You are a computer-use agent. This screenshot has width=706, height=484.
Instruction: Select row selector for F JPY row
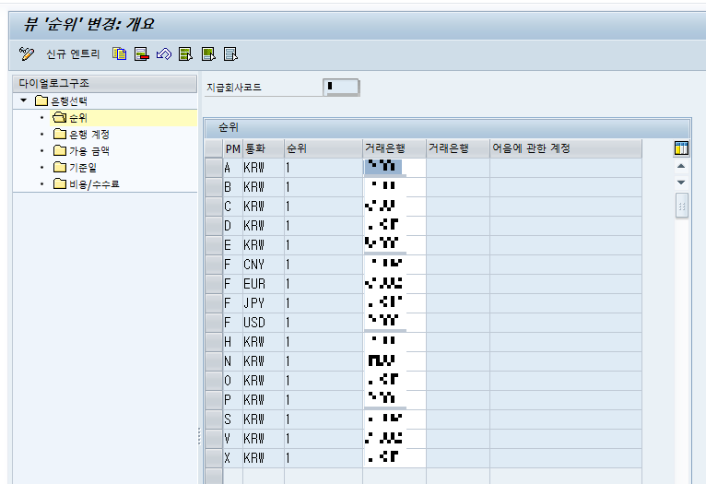214,303
